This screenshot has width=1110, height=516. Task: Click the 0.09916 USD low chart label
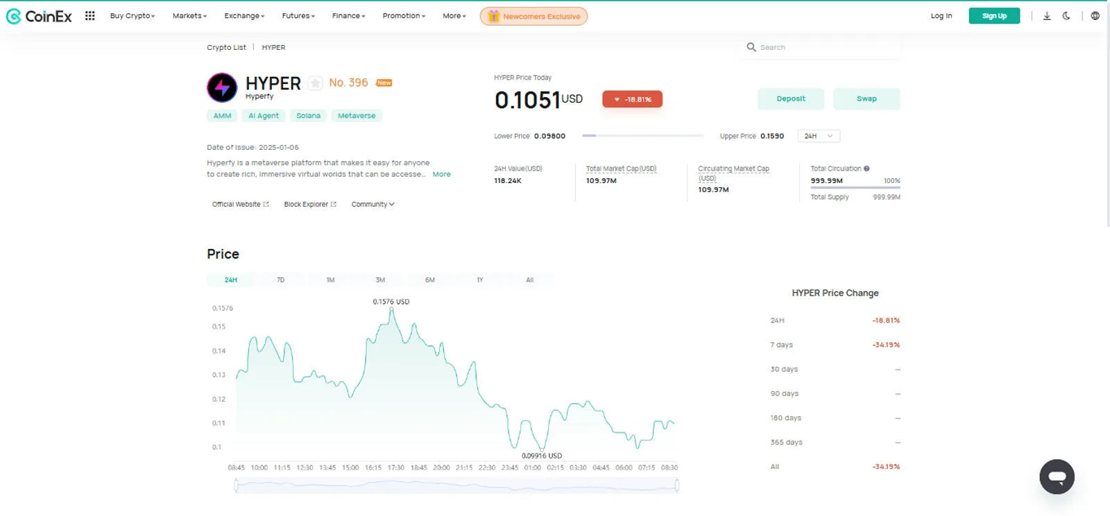pos(542,456)
